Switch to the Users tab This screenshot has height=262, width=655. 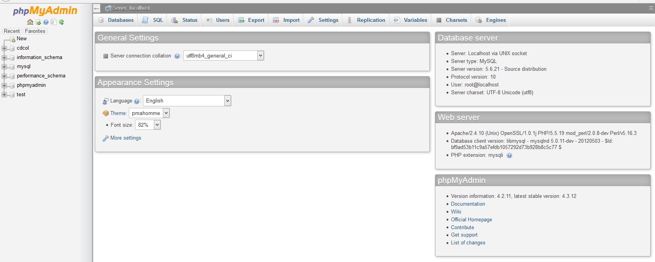pyautogui.click(x=218, y=20)
